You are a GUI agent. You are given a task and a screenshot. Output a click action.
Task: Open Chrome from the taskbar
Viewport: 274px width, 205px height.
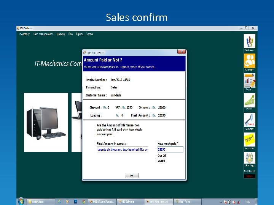[x=84, y=202]
